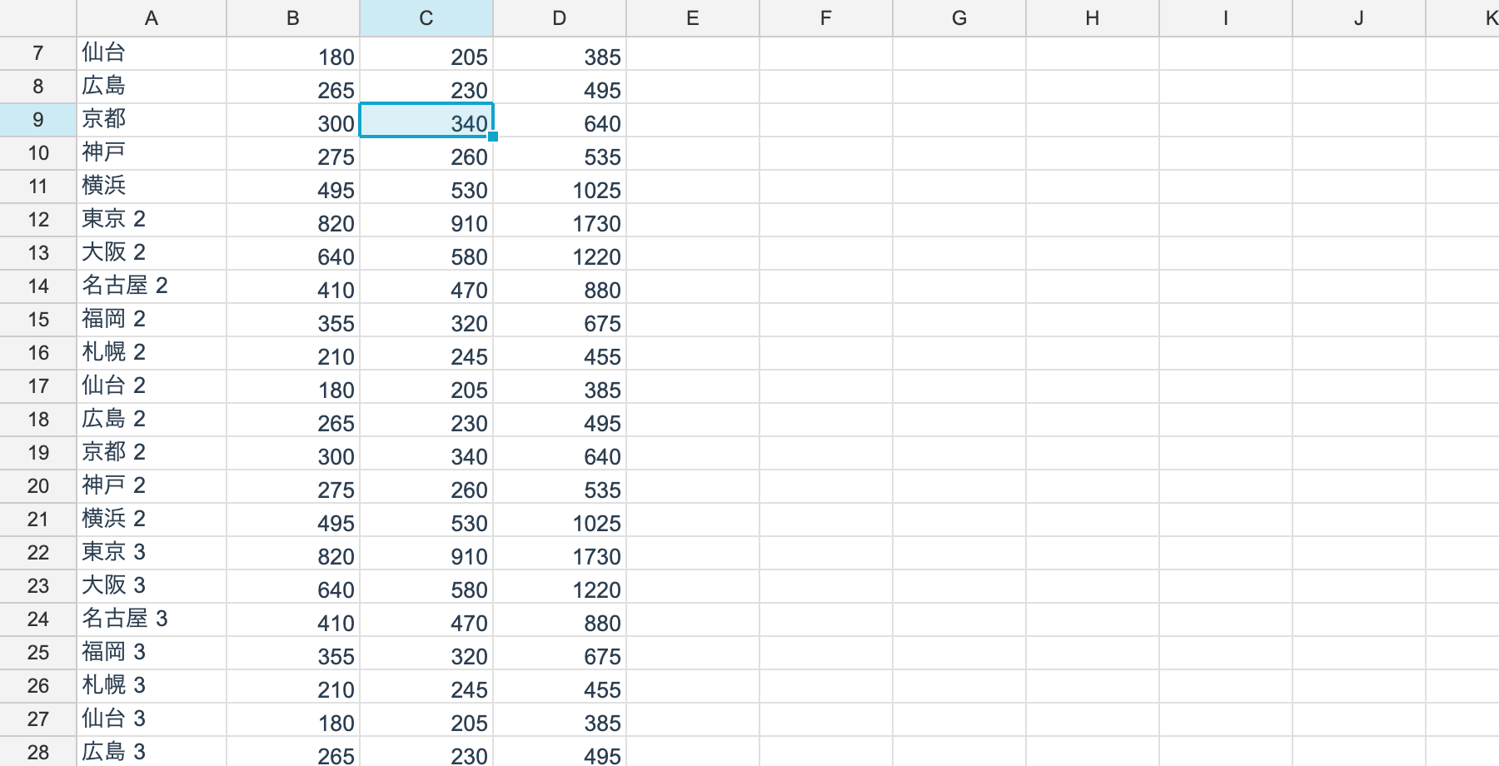Click empty cell F12
The height and width of the screenshot is (766, 1499).
click(x=826, y=220)
